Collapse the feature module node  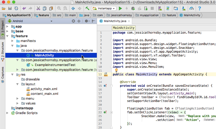[x=7, y=36]
